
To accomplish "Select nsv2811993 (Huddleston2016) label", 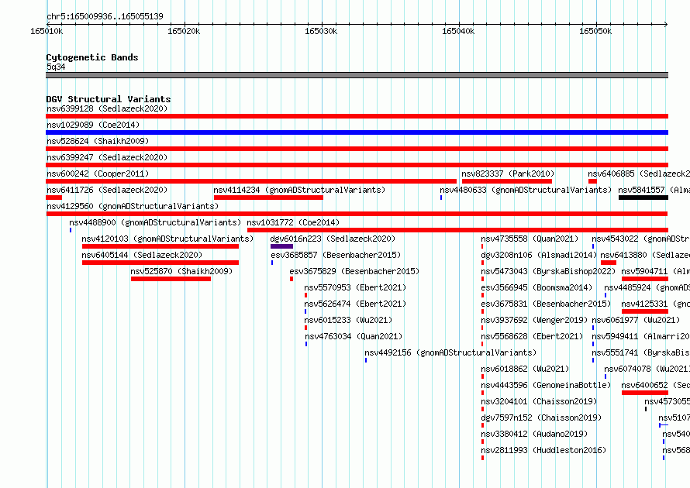I will click(543, 450).
